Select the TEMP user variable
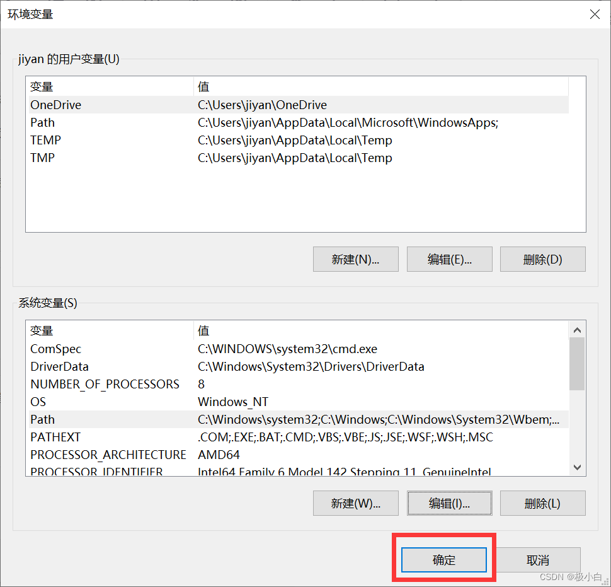This screenshot has height=587, width=611. click(299, 140)
